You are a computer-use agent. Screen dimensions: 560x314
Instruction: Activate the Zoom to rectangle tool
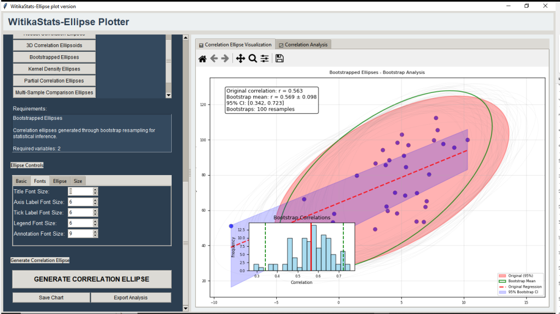pos(253,59)
